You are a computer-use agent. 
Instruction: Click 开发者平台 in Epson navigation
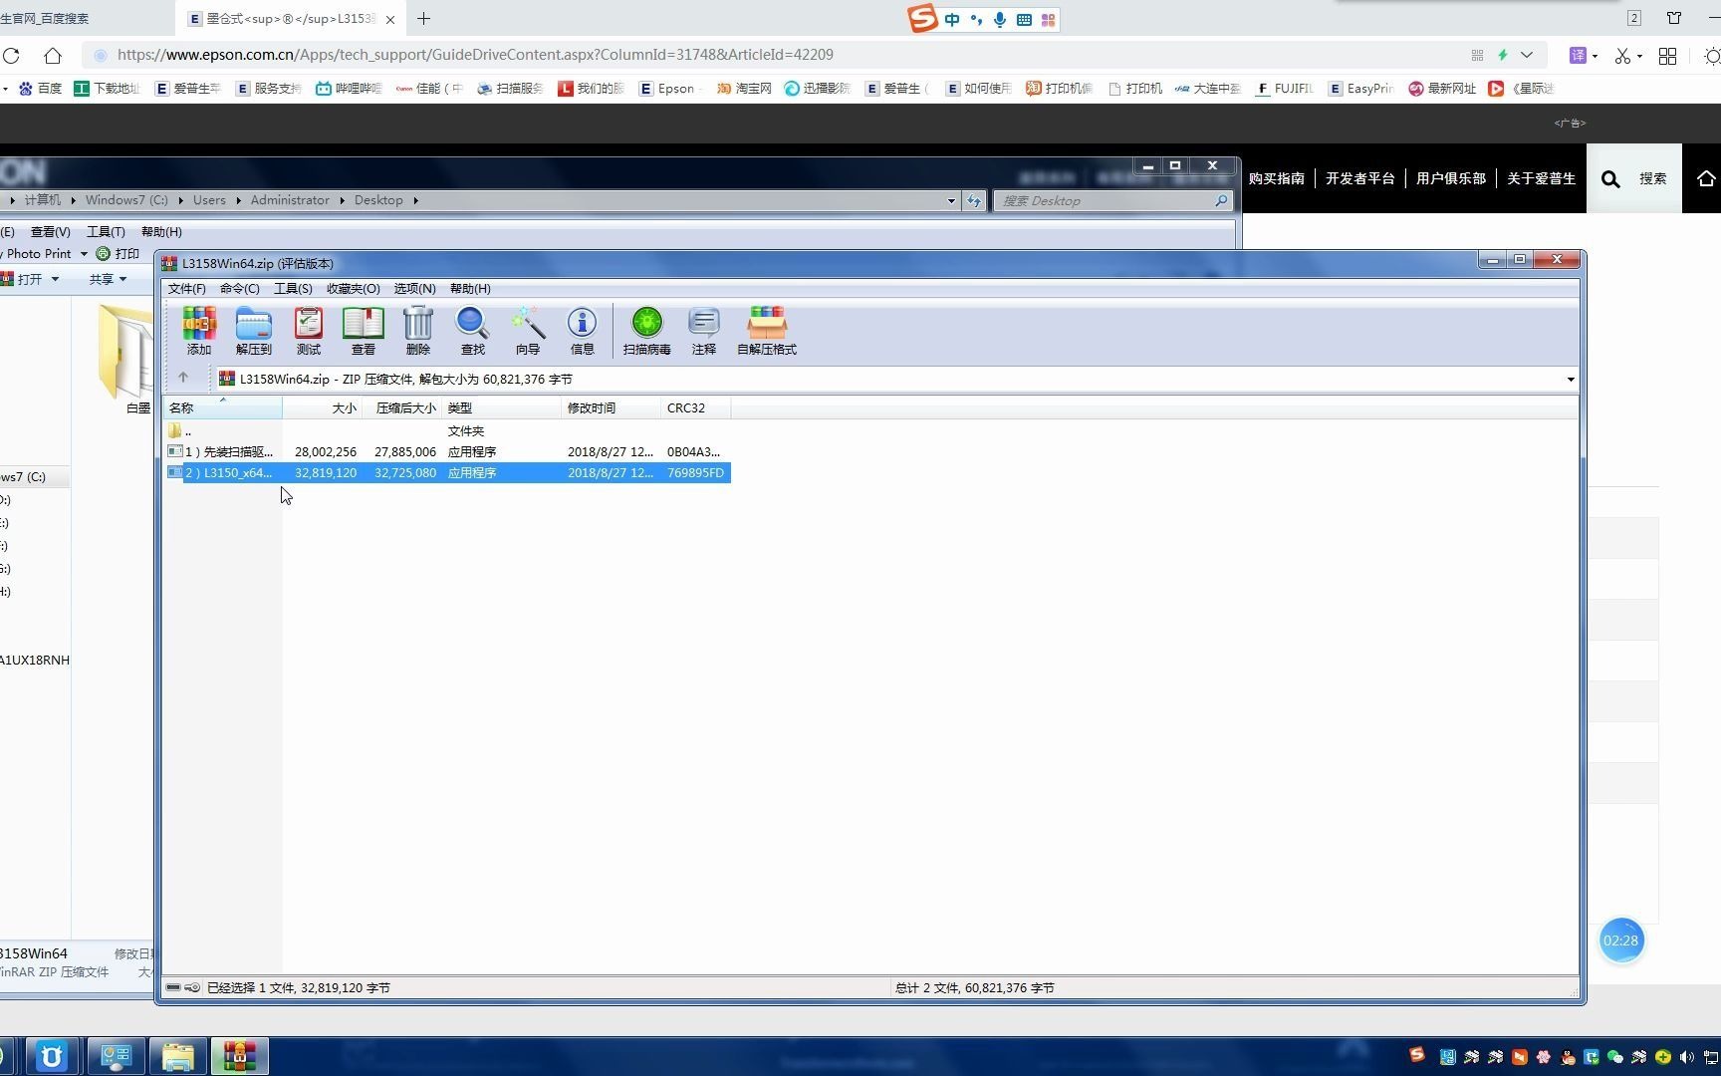click(1360, 178)
